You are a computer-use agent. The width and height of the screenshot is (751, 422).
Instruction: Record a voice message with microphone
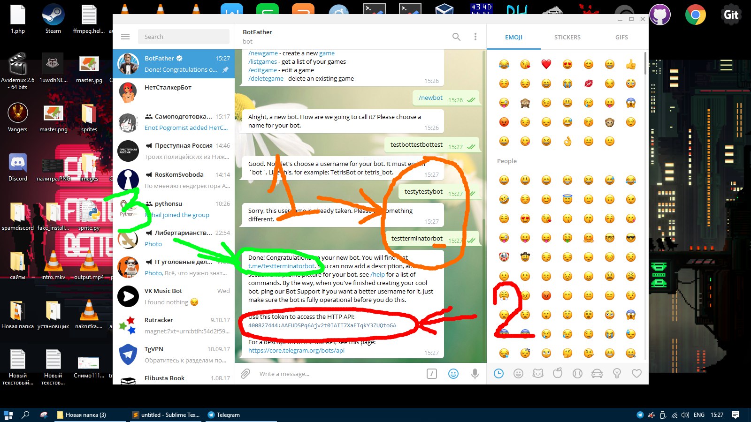pos(475,374)
